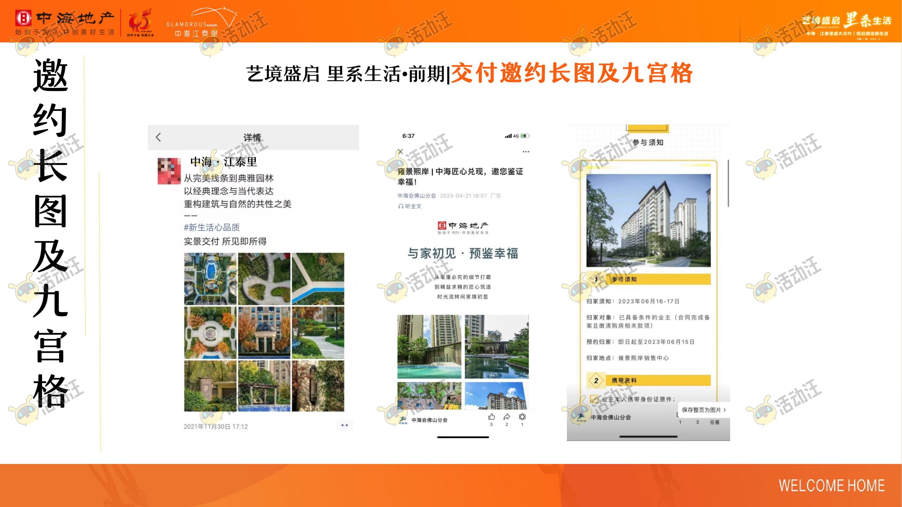The width and height of the screenshot is (902, 507).
Task: Open the three-dot menu of the article
Action: [526, 151]
